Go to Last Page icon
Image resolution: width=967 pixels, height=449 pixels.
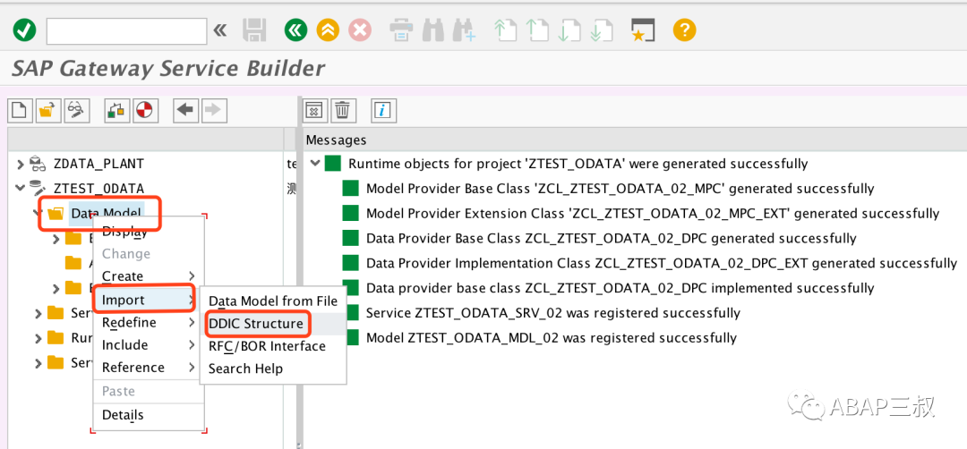pos(601,30)
